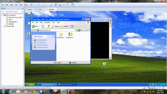The width and height of the screenshot is (167, 94).
Task: Click the ftp address field
Action: pos(57,30)
